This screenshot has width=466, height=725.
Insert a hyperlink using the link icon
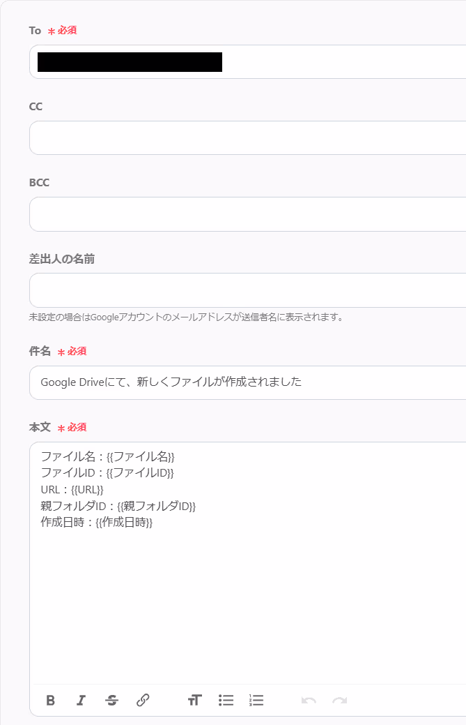(x=143, y=700)
